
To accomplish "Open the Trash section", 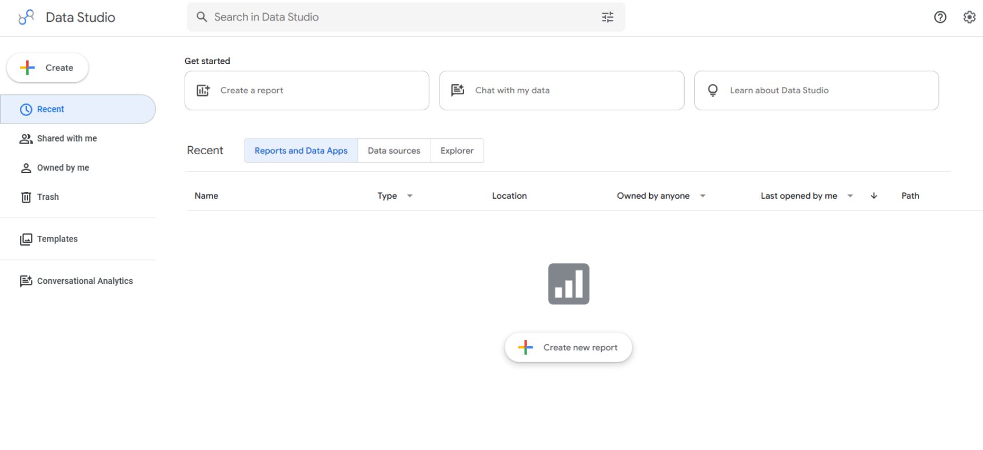I will coord(78,196).
